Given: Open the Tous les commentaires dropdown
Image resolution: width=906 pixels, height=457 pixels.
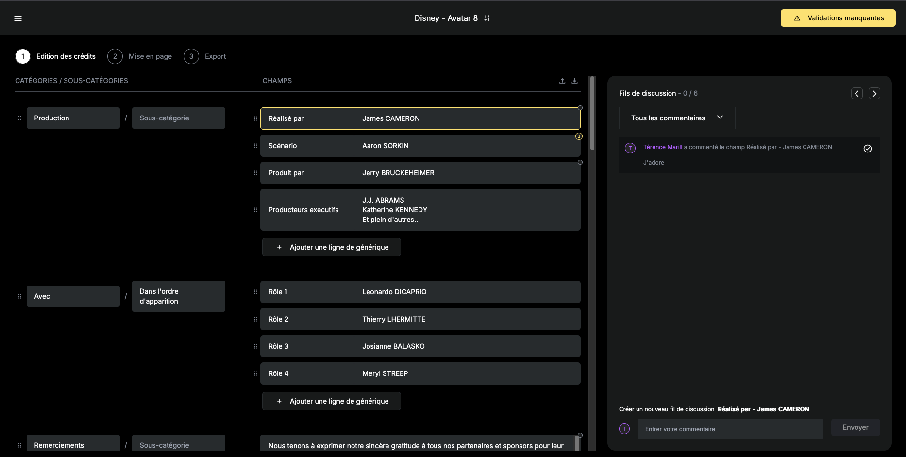Looking at the screenshot, I should (677, 118).
